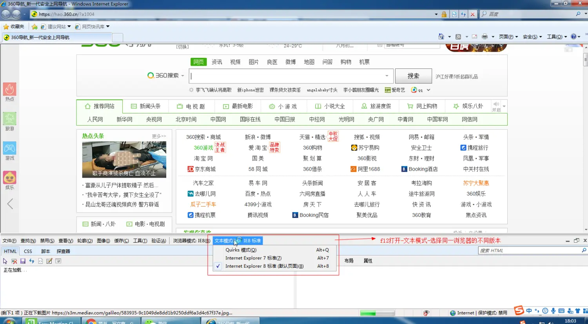Open the 浏览器模式: IE8 menu
588x324 pixels.
(x=192, y=241)
